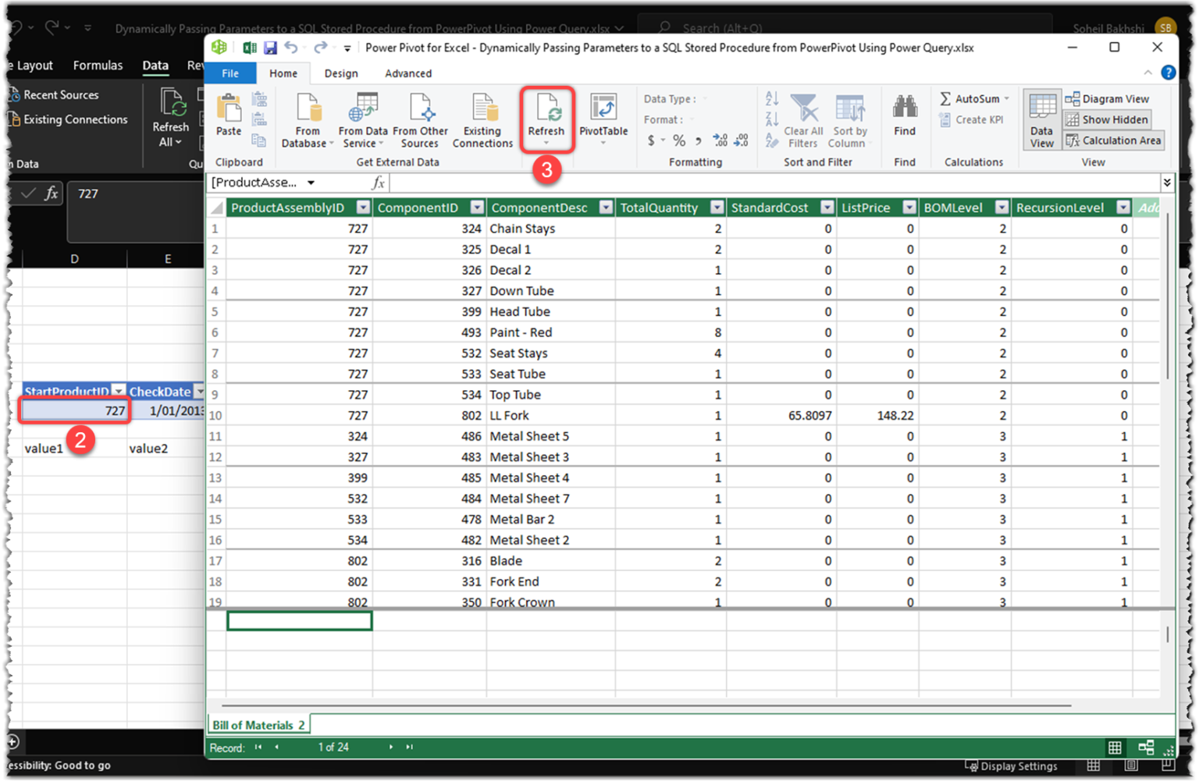Open the StandardCost column filter dropdown
The height and width of the screenshot is (781, 1199).
(x=827, y=208)
